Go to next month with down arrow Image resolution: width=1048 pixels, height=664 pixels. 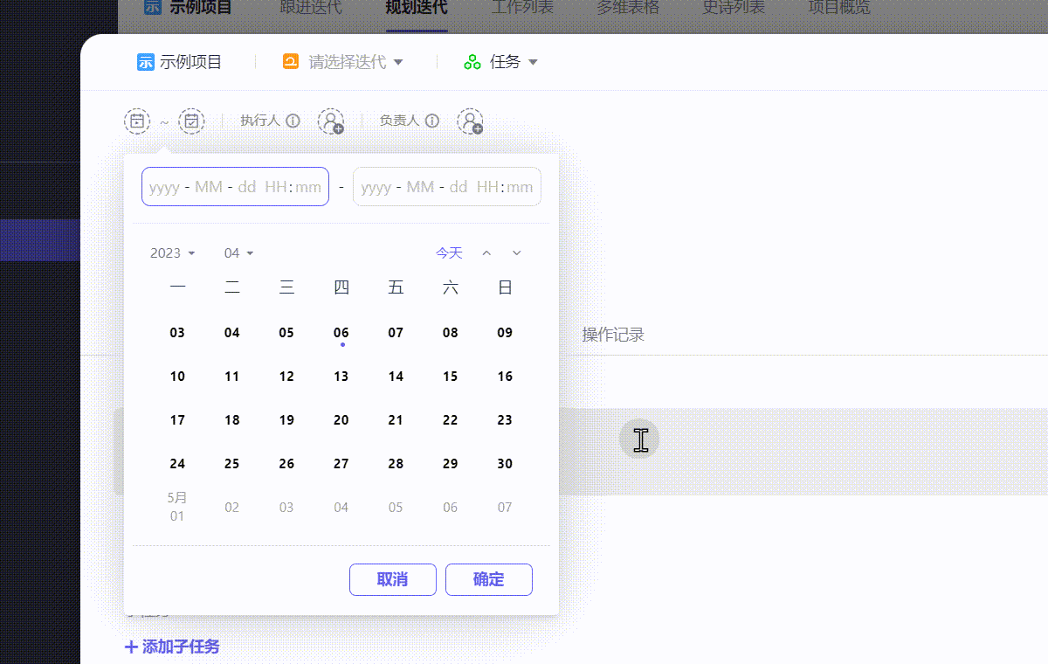click(x=516, y=253)
